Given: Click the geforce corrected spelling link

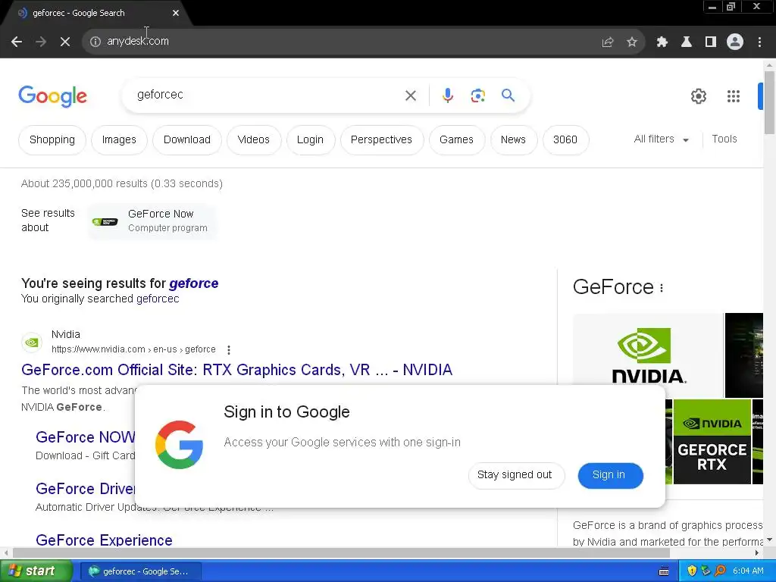Looking at the screenshot, I should 193,283.
